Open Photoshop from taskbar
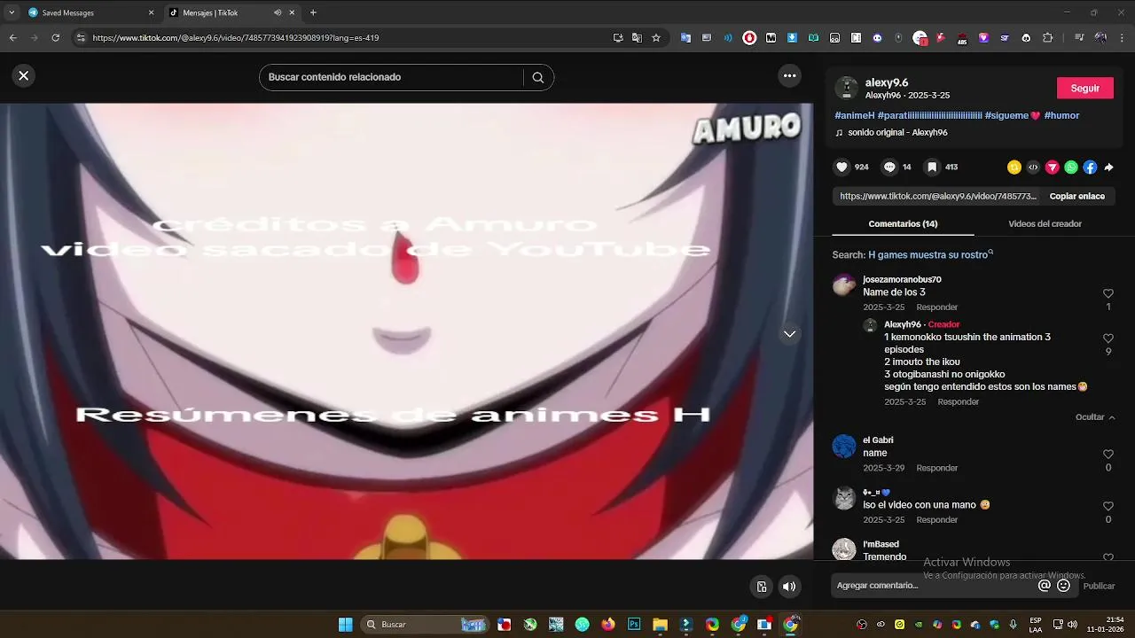The image size is (1135, 638). (x=634, y=625)
